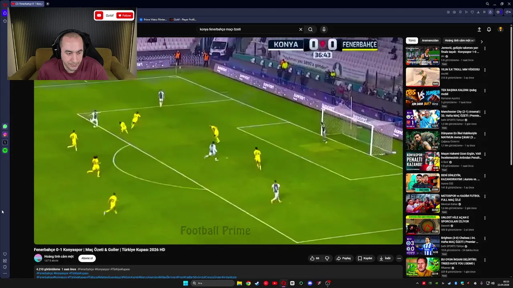Select the Tümü filter chip

(x=412, y=40)
